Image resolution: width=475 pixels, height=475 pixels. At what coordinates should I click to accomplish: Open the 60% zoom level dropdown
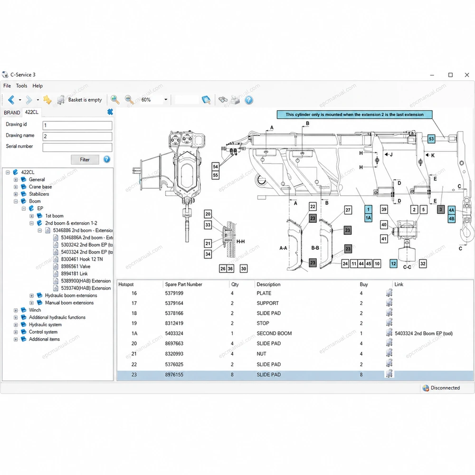[166, 100]
